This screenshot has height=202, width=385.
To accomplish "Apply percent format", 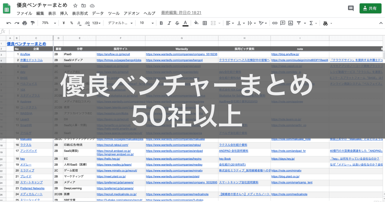I will (x=71, y=23).
